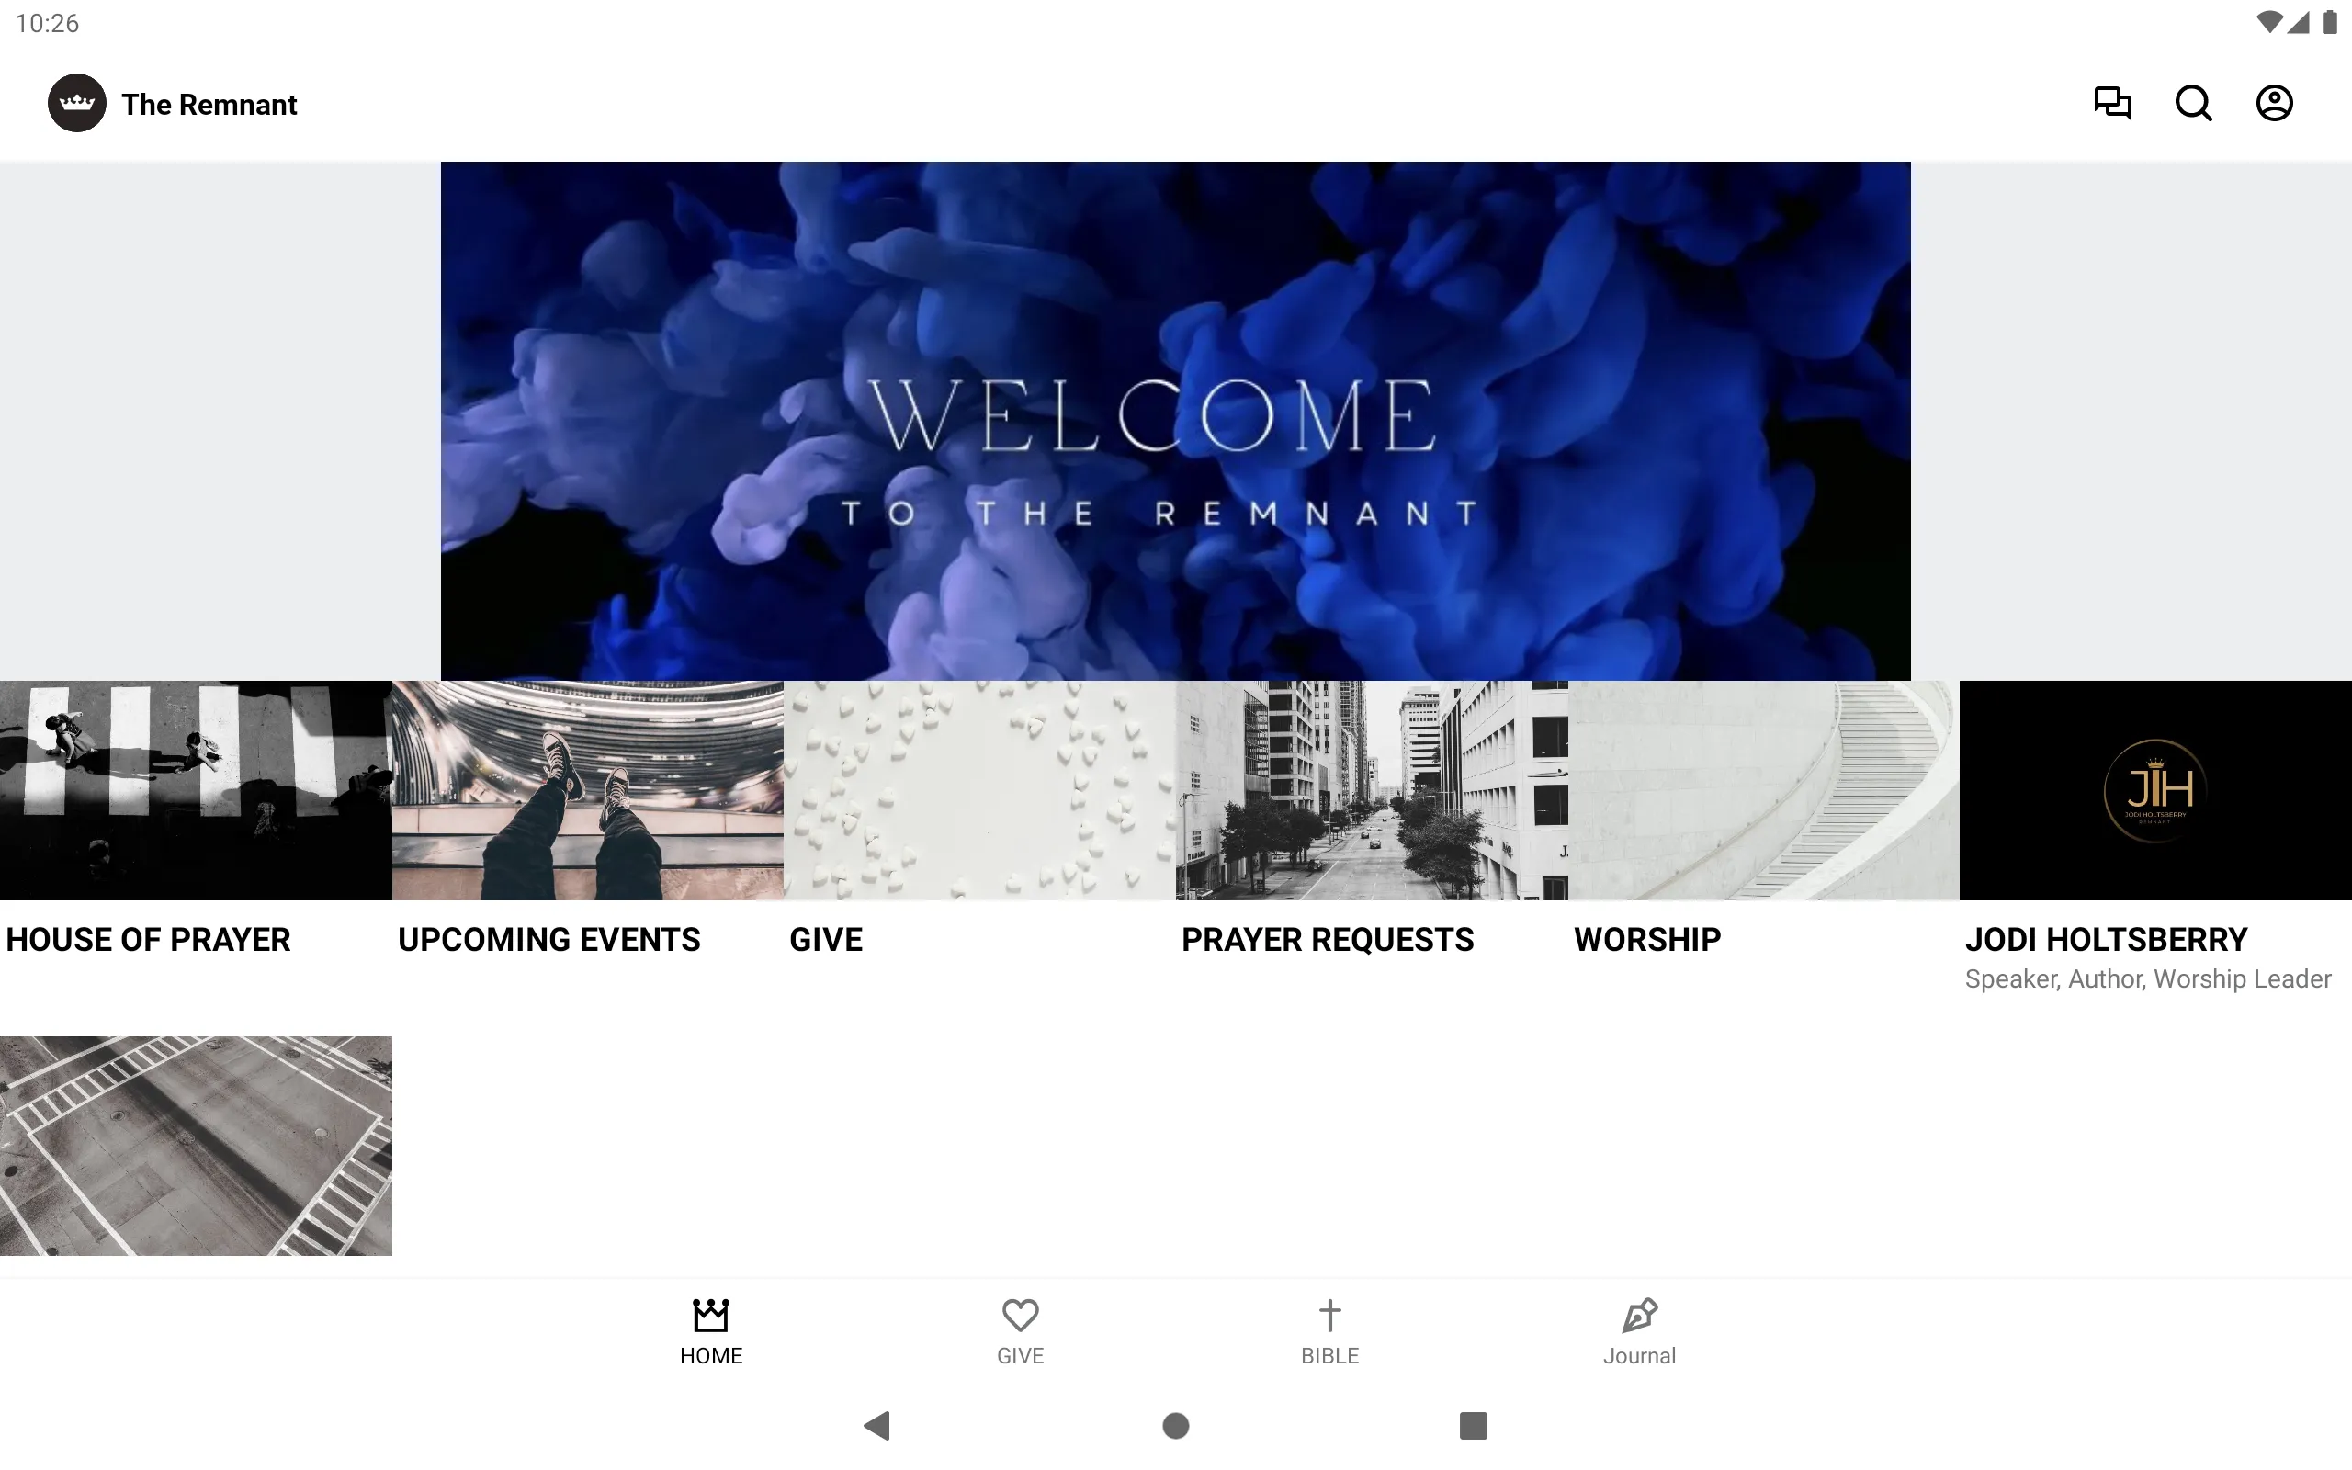Tap the Give icon in bottom navigation

pos(1020,1328)
